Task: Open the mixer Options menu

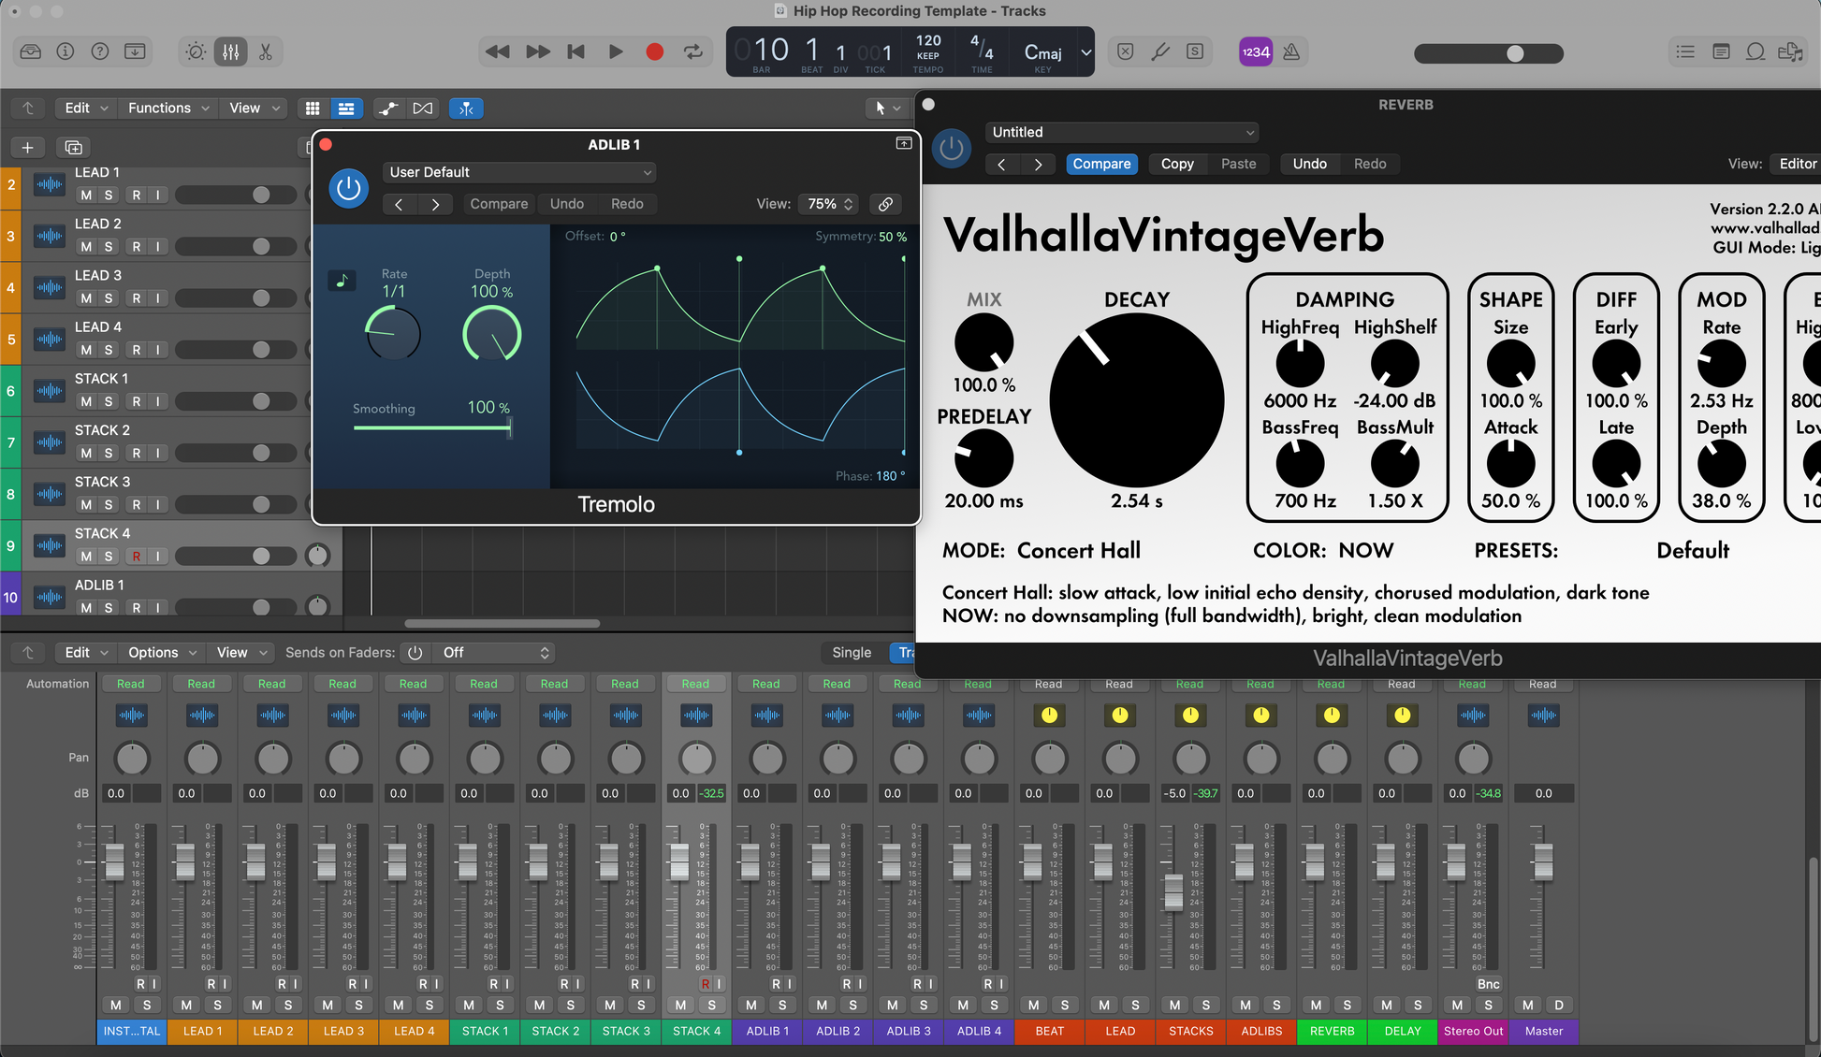Action: pos(161,653)
